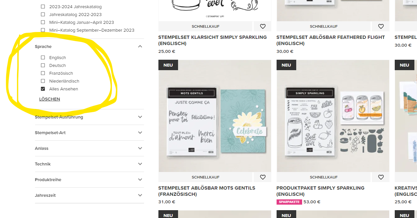Click Schnellkauf under Mots Gentils stamp set
Screen dimensions: 417x218
(x=206, y=177)
